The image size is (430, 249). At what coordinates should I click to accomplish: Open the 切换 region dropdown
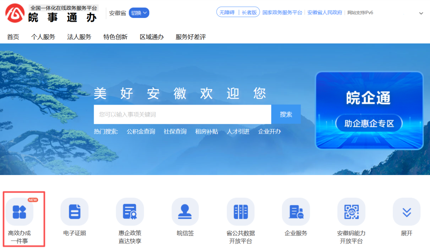139,13
